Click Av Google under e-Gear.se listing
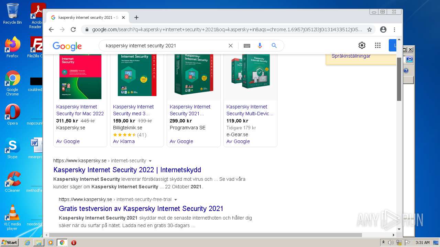The height and width of the screenshot is (247, 440). (238, 141)
